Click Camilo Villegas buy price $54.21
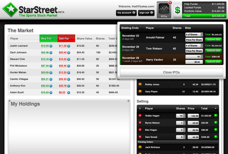This screenshot has width=228, height=154. [x=45, y=79]
